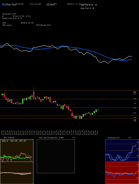Click the last small red candlestick on chart
Image resolution: width=139 pixels, height=184 pixels.
(98, 110)
